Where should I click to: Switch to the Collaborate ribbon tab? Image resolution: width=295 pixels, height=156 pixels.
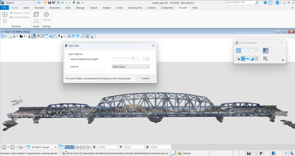pos(167,8)
